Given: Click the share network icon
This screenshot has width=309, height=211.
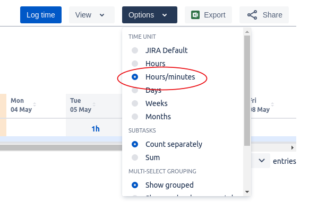Looking at the screenshot, I should (252, 15).
